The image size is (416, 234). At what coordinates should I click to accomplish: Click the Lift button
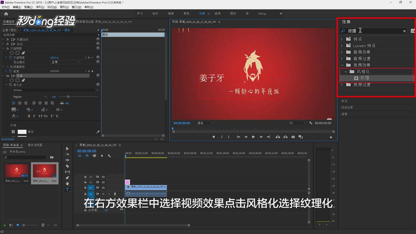point(278,137)
